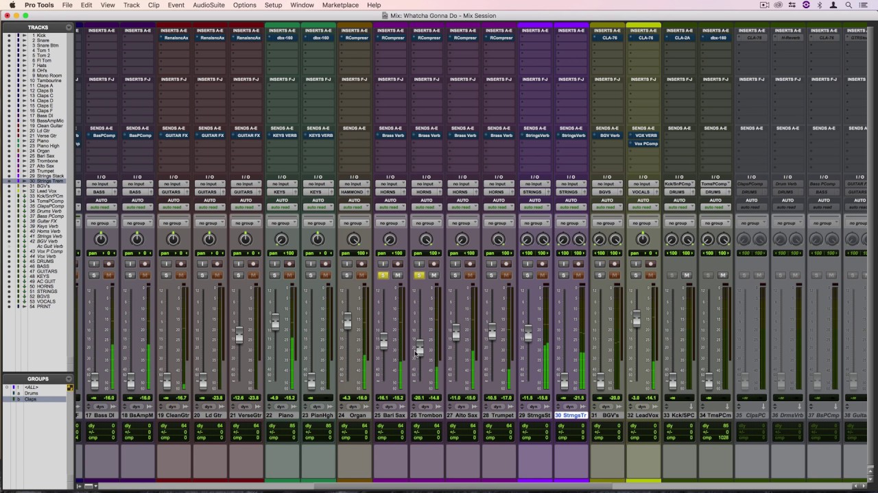This screenshot has height=493, width=878.
Task: Open the dyn button on Piano track
Action: click(x=281, y=407)
